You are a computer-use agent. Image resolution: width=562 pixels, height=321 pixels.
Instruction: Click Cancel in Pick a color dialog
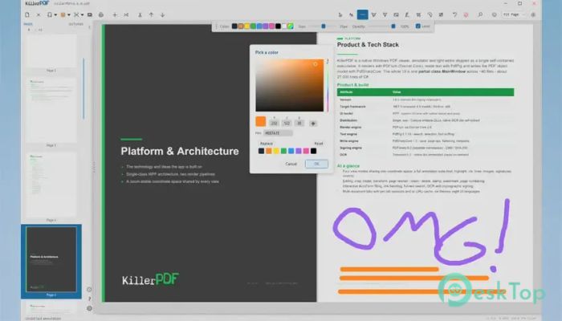(x=291, y=164)
